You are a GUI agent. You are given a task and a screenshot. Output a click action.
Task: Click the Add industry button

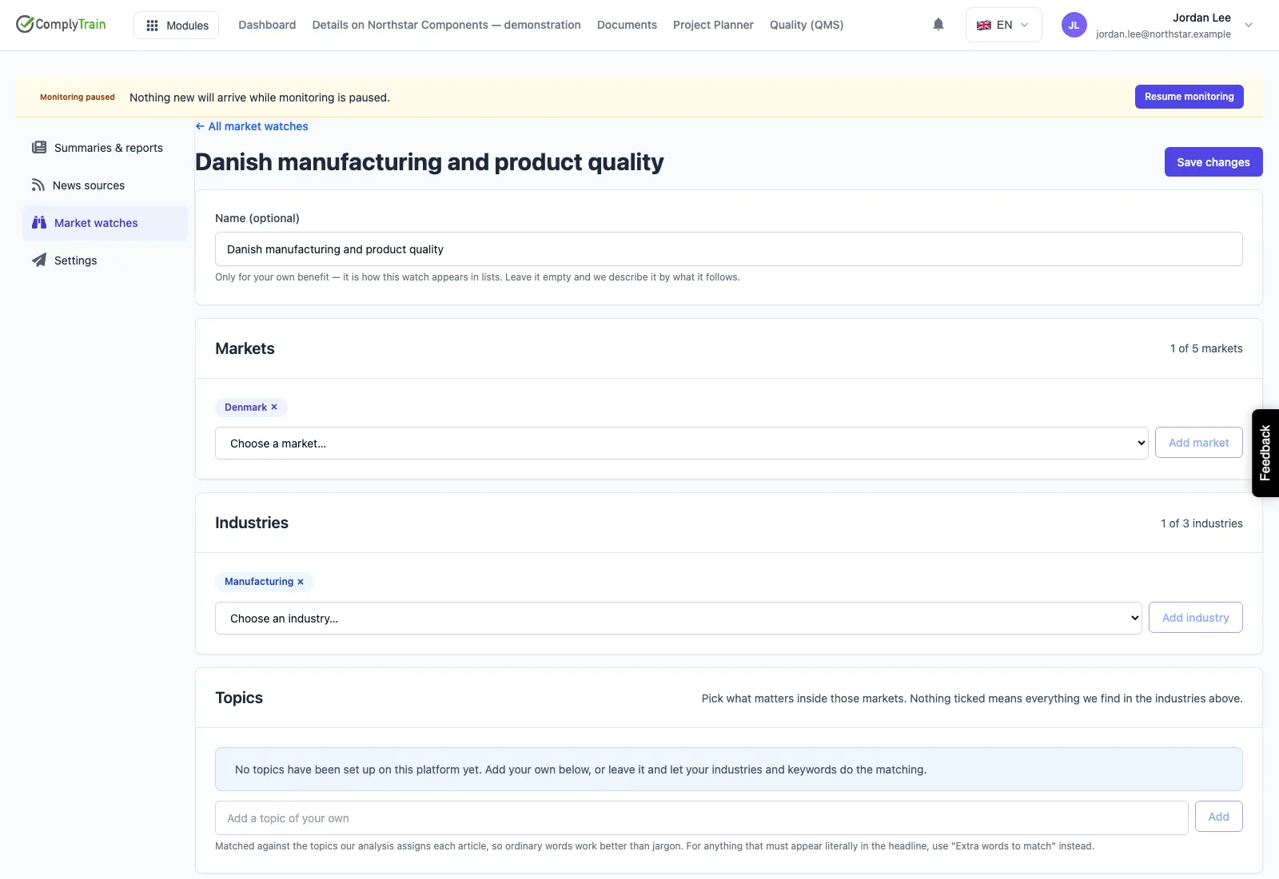tap(1195, 618)
